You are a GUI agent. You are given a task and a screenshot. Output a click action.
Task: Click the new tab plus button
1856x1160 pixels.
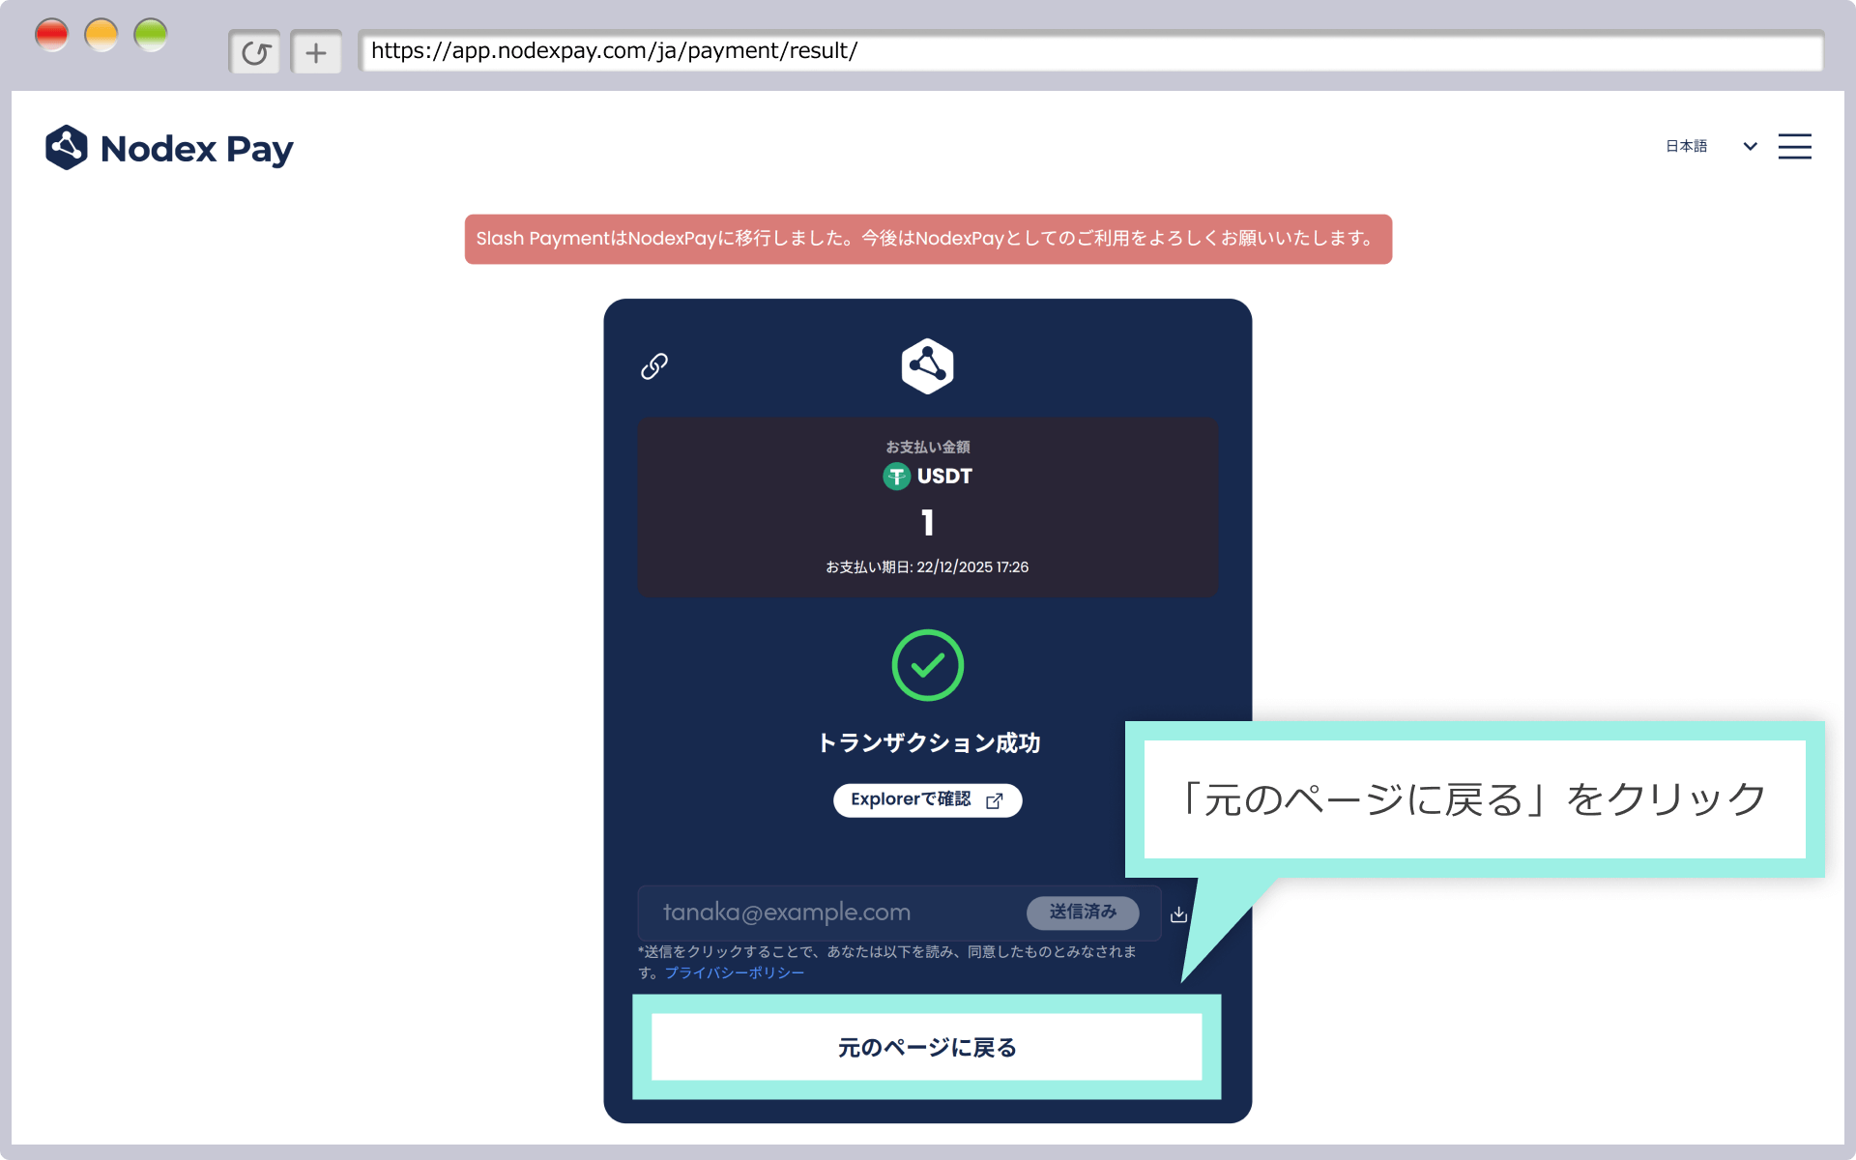click(x=316, y=51)
